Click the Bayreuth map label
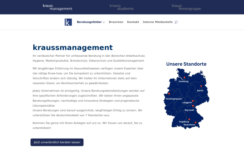The image size is (244, 152). click(x=189, y=110)
